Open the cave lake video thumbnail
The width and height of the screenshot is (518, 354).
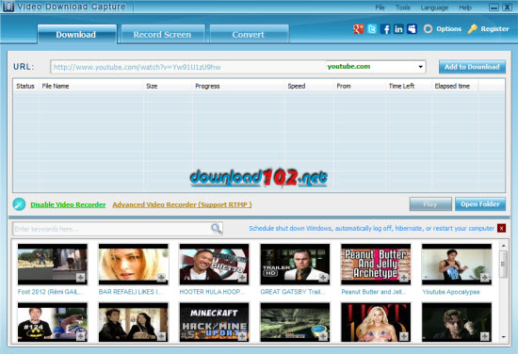295,322
